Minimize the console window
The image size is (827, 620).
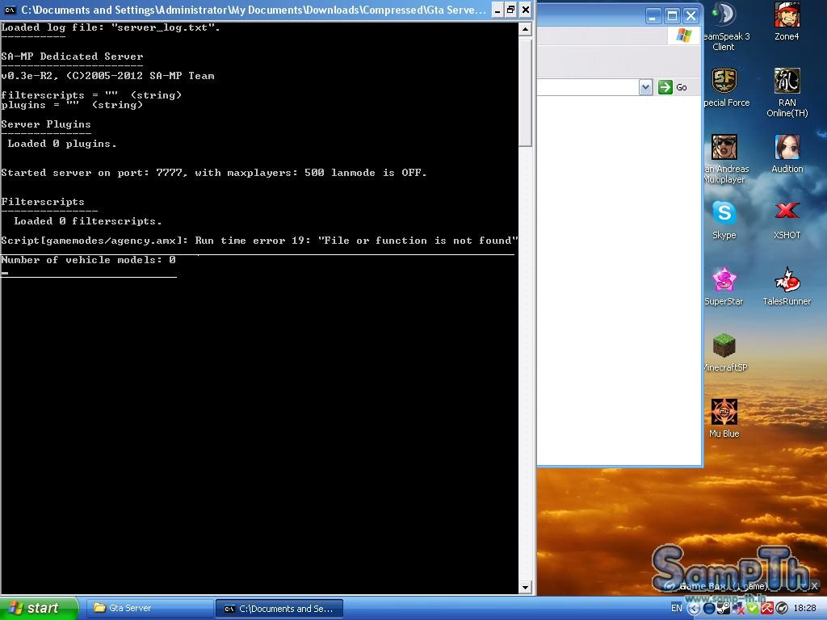(x=497, y=10)
